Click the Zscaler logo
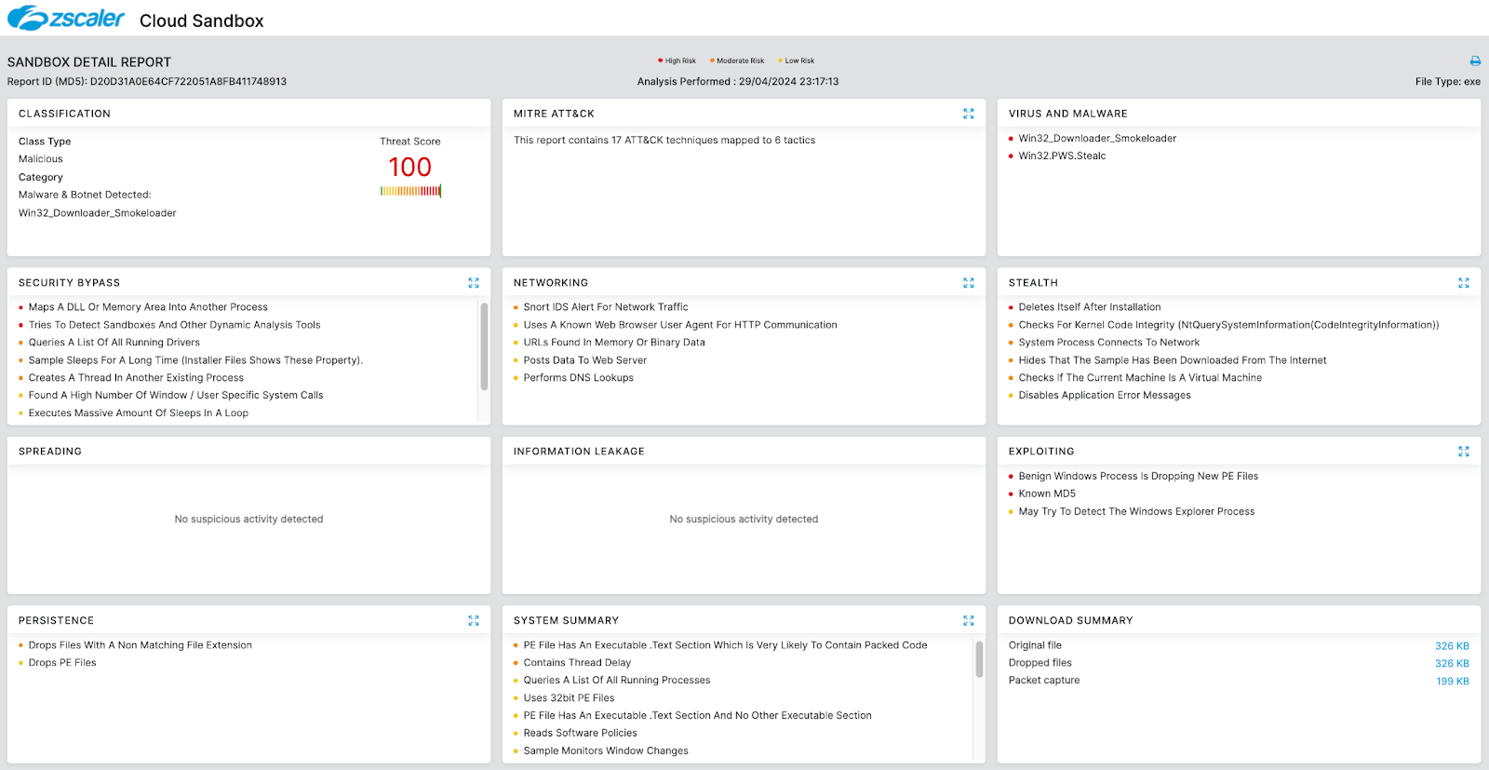Image resolution: width=1489 pixels, height=770 pixels. pos(66,19)
